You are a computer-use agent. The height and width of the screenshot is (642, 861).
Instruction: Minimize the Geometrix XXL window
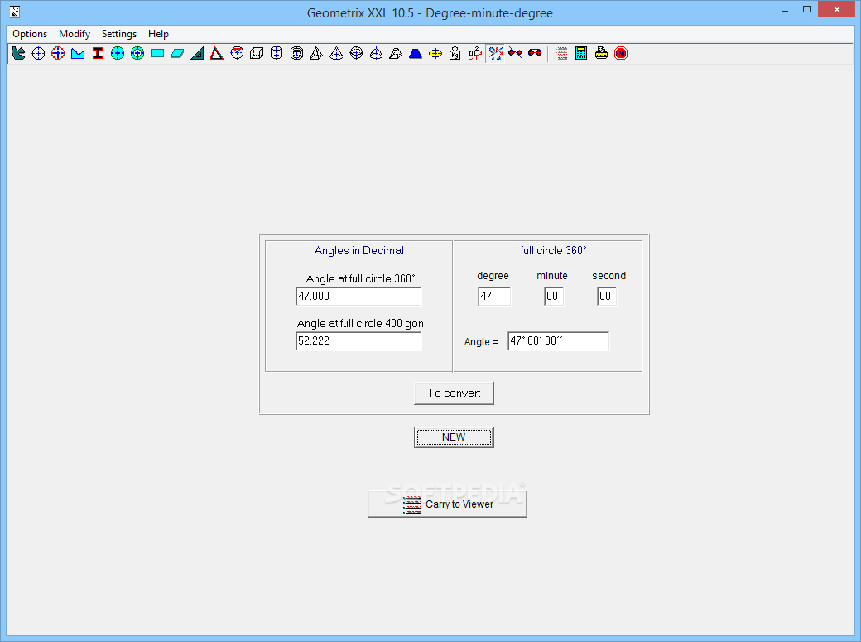pos(785,11)
